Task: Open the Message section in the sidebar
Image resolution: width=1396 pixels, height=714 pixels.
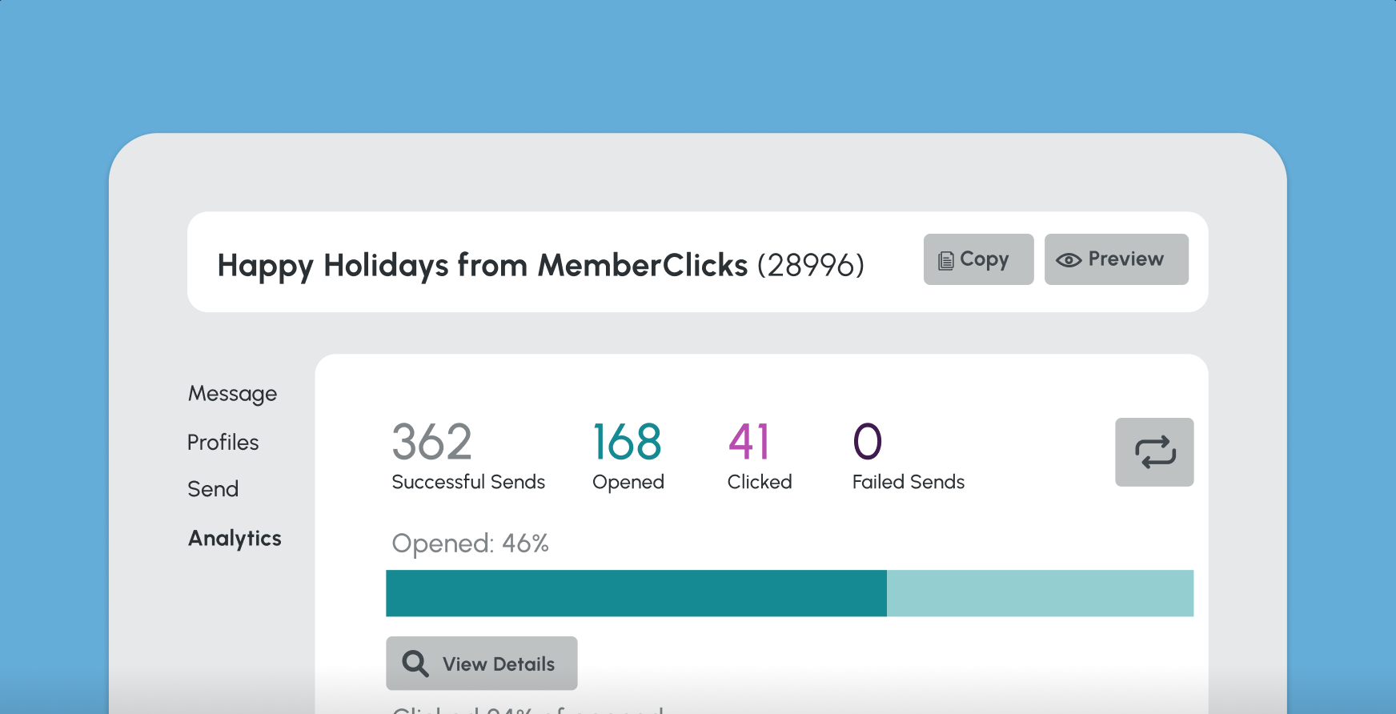Action: pyautogui.click(x=232, y=394)
